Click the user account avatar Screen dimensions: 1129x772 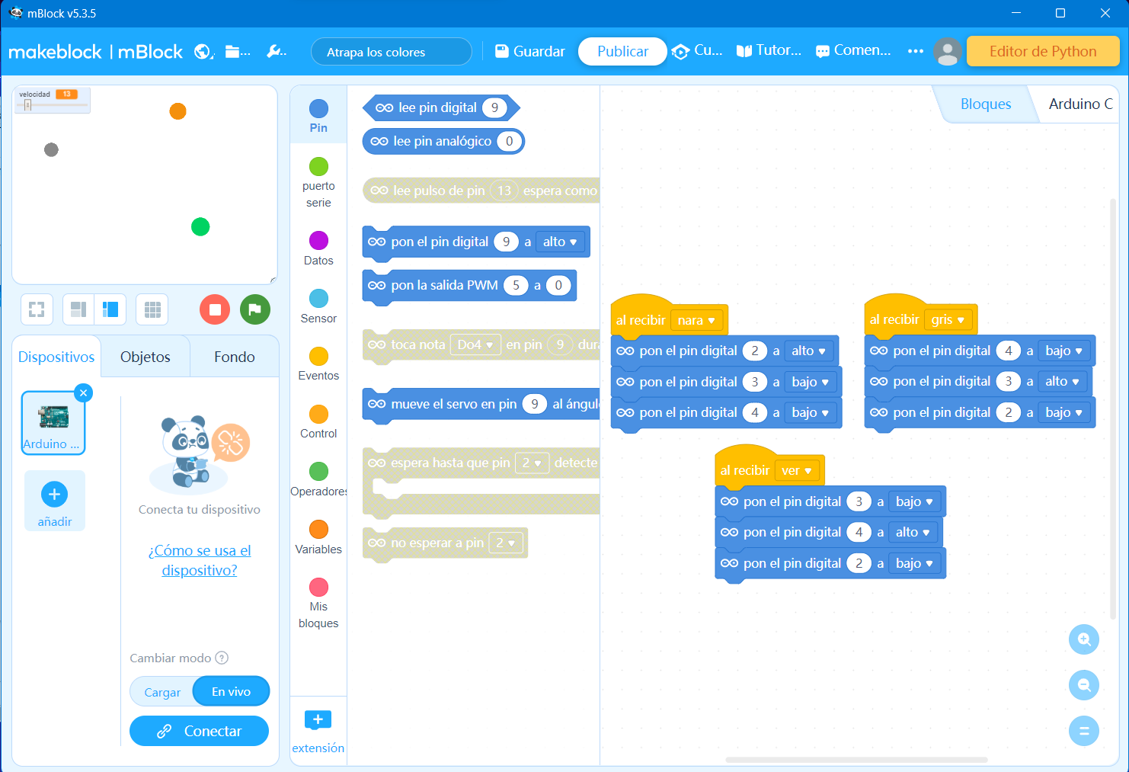pos(948,52)
